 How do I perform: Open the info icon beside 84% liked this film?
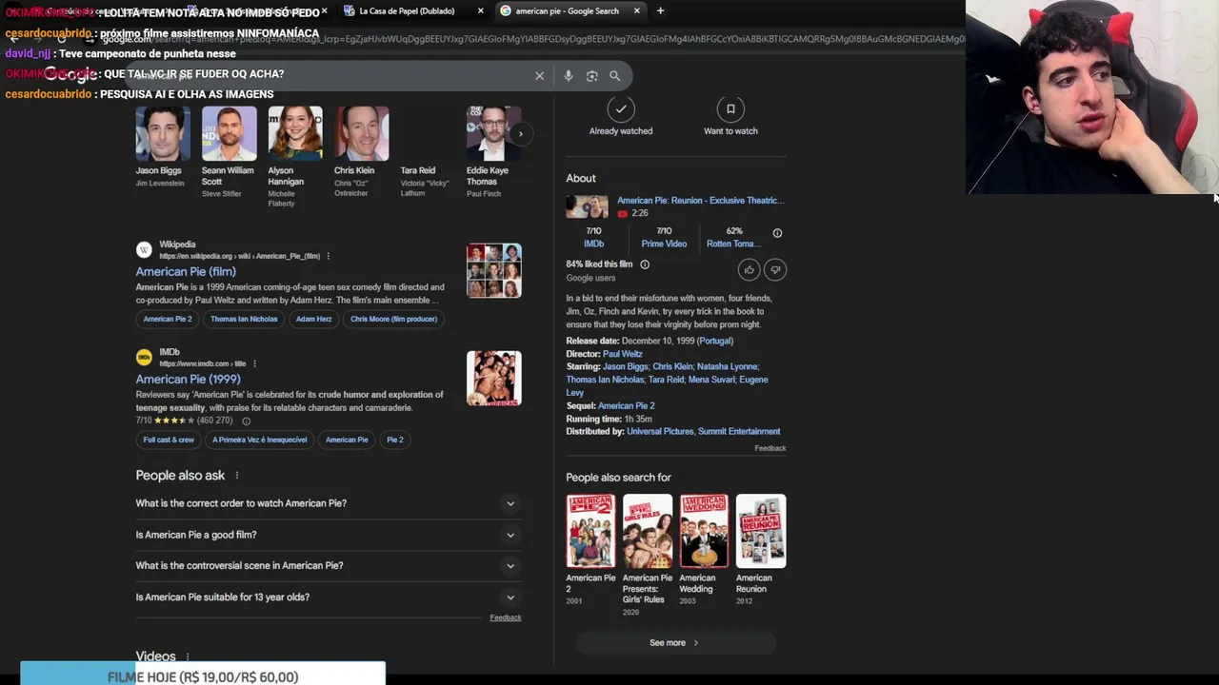tap(645, 264)
